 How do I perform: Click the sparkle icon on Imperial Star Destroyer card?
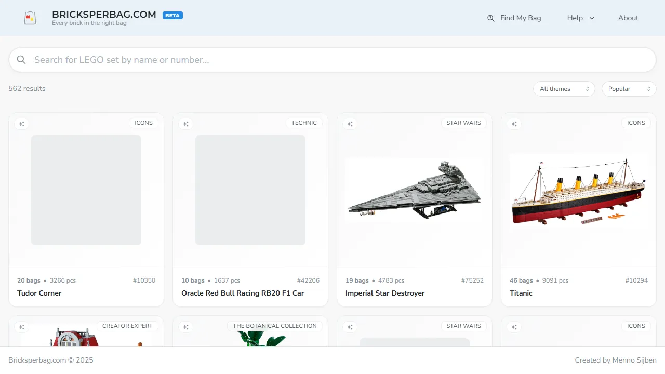pos(350,124)
